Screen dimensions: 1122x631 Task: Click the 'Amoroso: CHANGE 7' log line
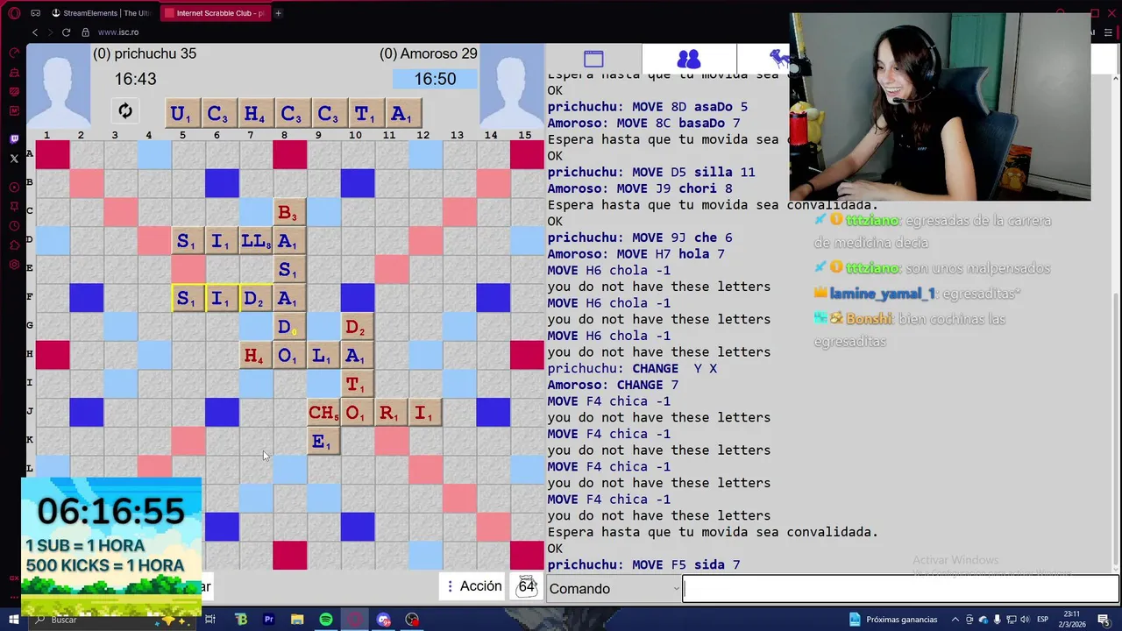click(614, 385)
